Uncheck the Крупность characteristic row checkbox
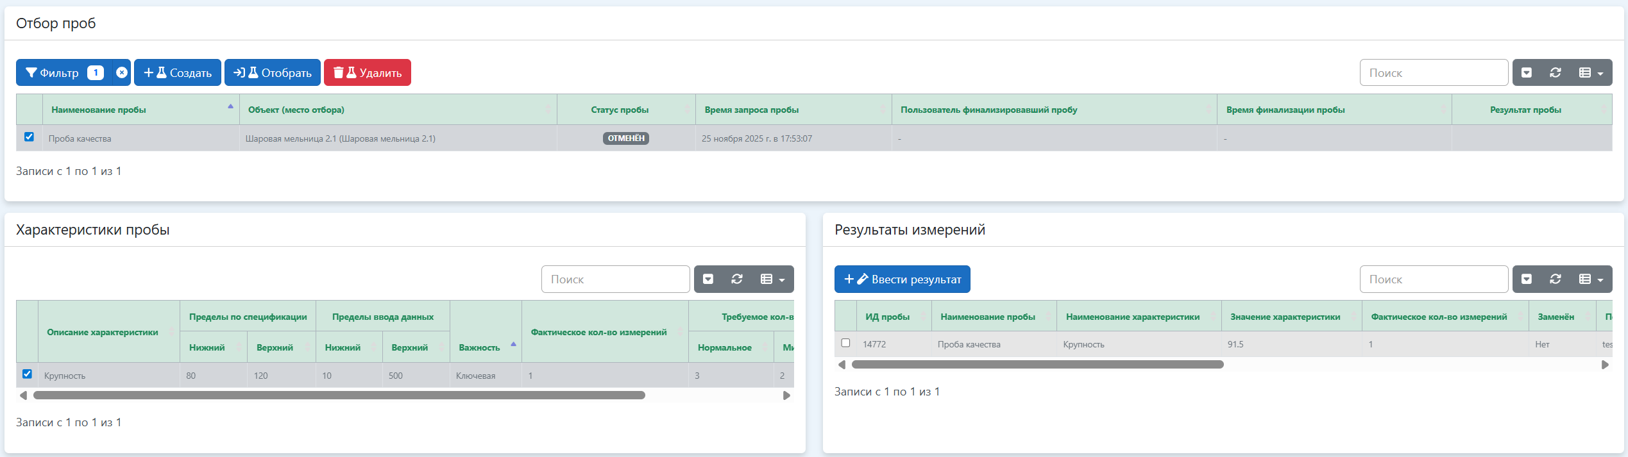The width and height of the screenshot is (1628, 457). 27,374
